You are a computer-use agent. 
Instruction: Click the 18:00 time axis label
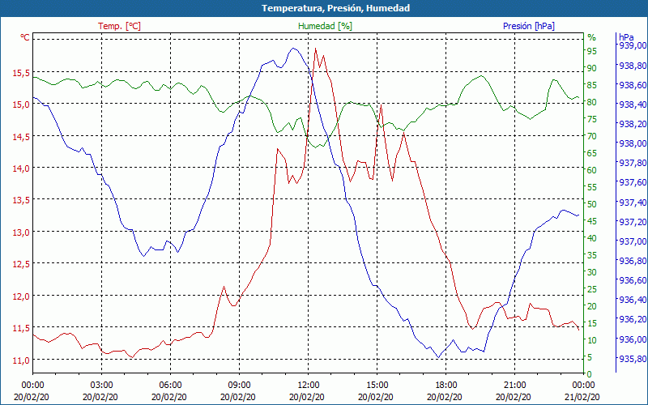click(x=446, y=386)
